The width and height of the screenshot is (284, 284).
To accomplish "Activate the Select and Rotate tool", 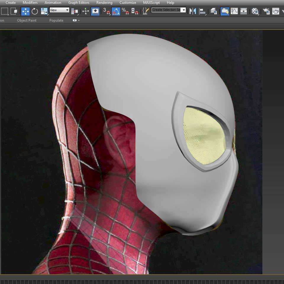I will (35, 11).
